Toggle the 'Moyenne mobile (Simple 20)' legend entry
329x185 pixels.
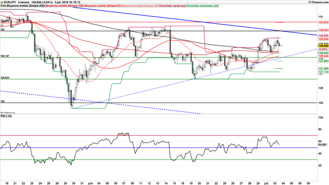click(140, 6)
